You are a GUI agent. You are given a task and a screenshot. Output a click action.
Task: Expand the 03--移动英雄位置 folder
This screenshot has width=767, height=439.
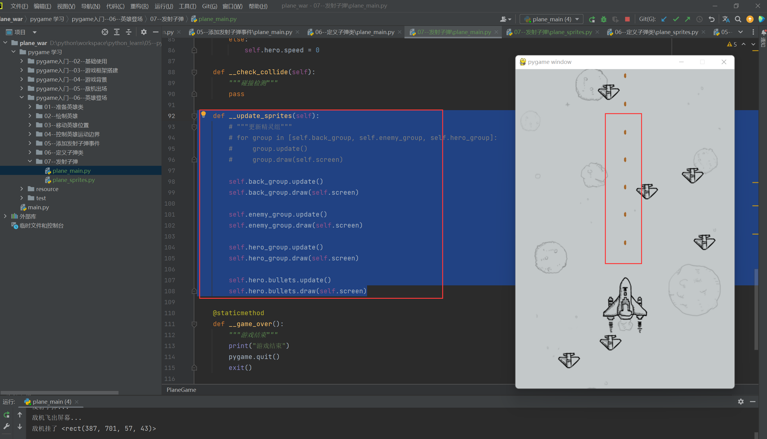(x=30, y=125)
